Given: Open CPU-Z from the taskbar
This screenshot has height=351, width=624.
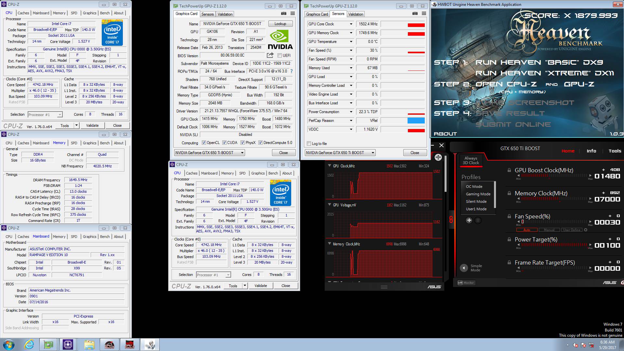Looking at the screenshot, I should (68, 344).
